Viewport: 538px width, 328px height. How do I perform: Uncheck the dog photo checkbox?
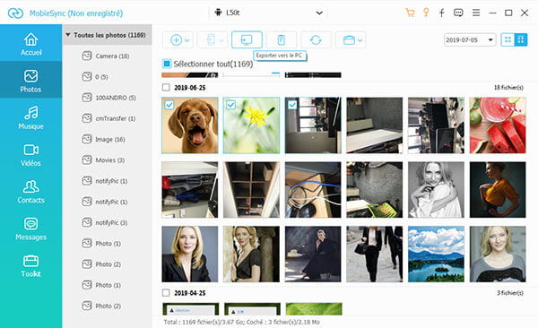point(169,105)
